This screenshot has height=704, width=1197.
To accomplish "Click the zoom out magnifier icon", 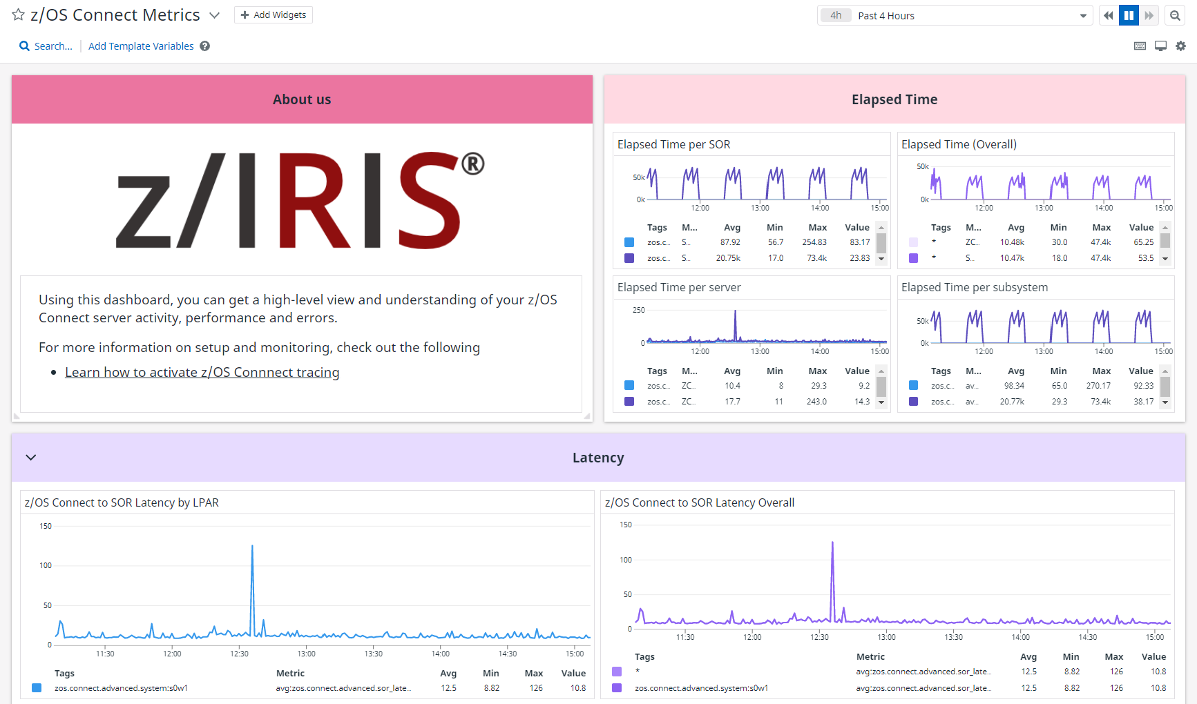I will click(1175, 15).
